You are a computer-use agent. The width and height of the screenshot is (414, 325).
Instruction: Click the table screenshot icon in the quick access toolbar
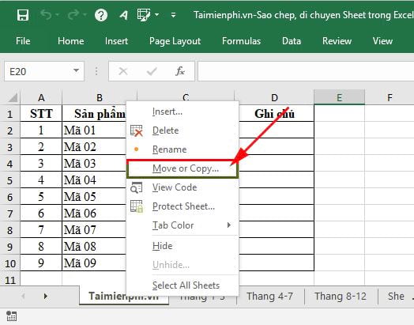tap(144, 14)
